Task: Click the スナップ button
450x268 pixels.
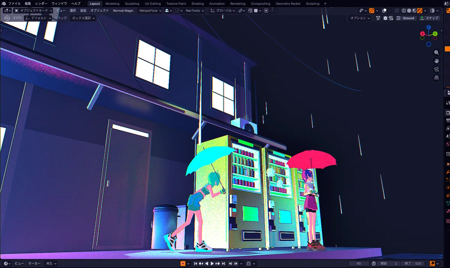Action: (429, 18)
